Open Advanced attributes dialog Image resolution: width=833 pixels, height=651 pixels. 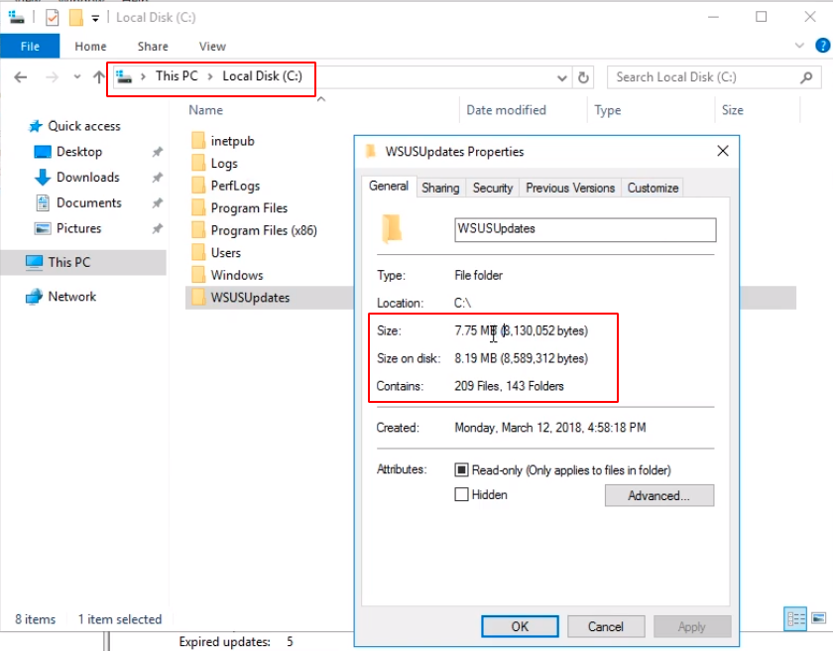(658, 495)
